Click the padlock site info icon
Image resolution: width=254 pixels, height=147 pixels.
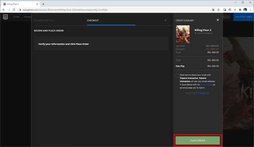click(20, 10)
